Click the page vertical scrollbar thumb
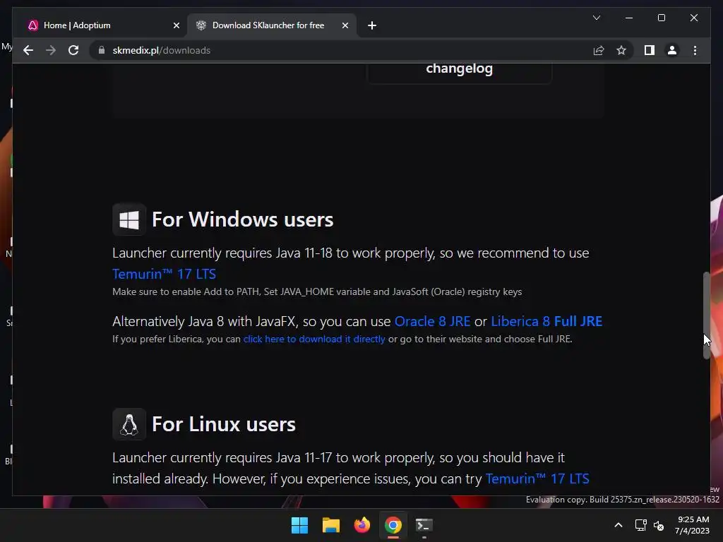723x542 pixels. (706, 315)
